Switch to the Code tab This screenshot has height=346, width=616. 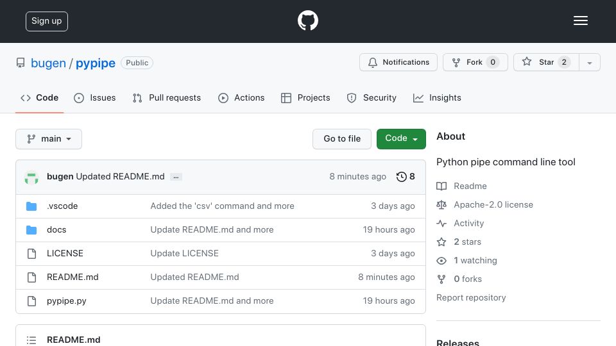click(x=40, y=97)
